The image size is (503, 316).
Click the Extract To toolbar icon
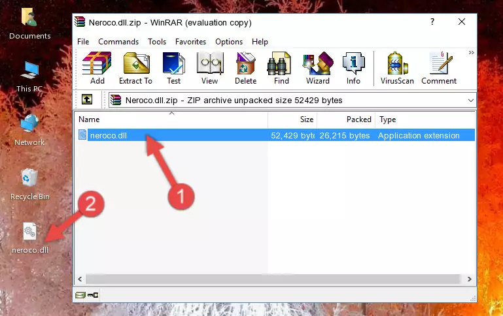pyautogui.click(x=135, y=68)
